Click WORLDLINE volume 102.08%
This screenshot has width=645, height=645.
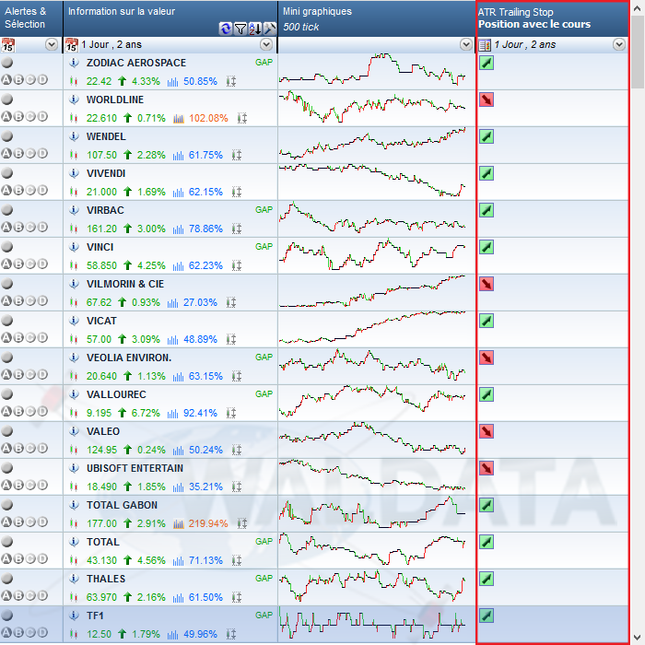(208, 119)
